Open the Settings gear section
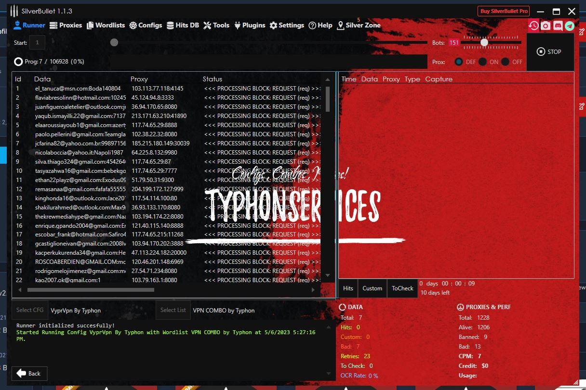The width and height of the screenshot is (586, 390). [287, 25]
